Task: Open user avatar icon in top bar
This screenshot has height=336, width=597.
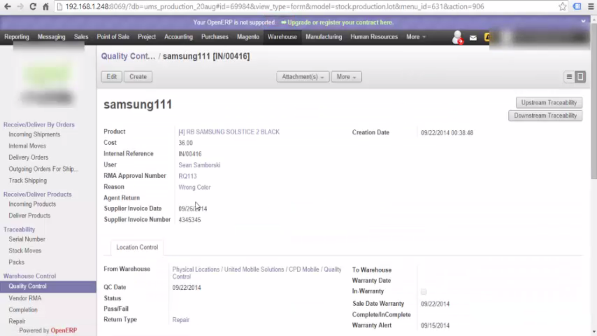Action: 458,37
